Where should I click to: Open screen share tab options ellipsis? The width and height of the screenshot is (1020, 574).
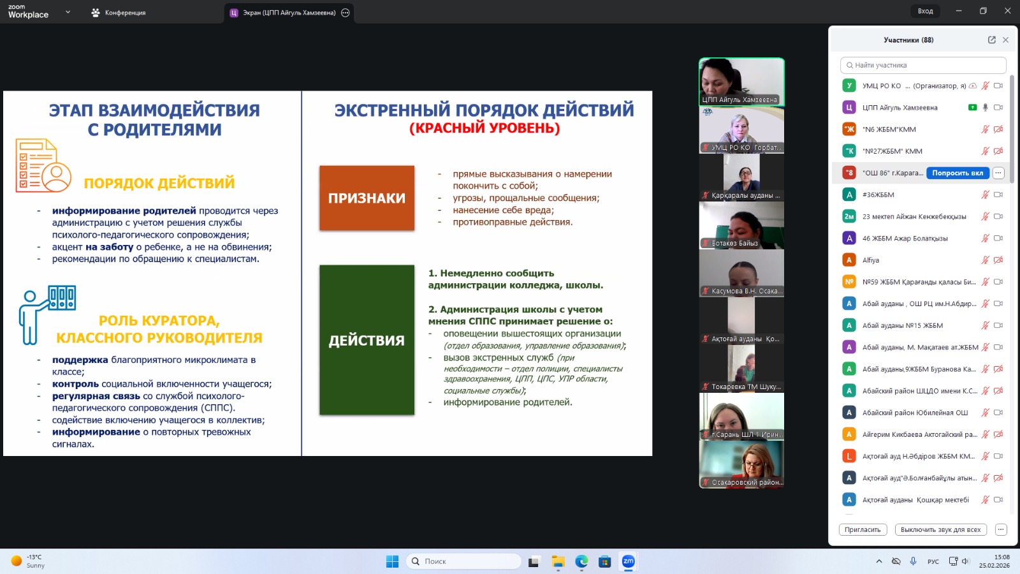tap(346, 13)
